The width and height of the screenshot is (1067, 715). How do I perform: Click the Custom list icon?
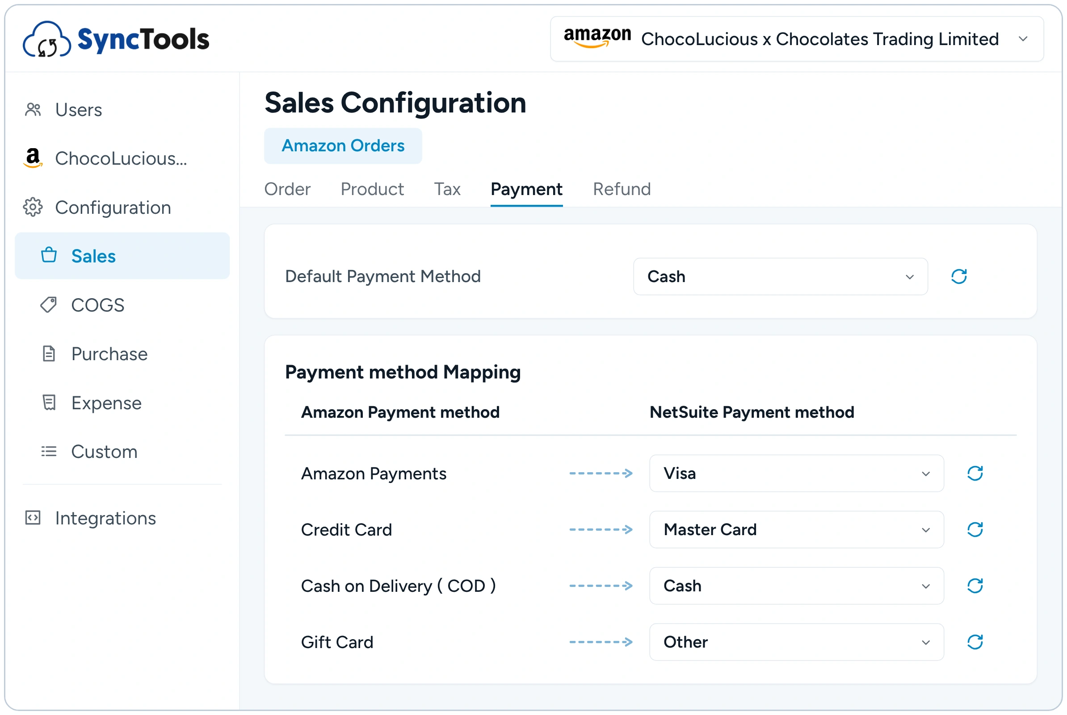(x=49, y=451)
